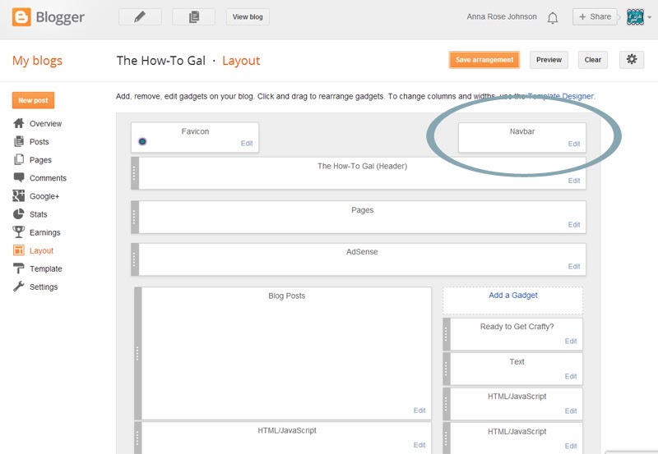This screenshot has height=454, width=658.
Task: Click the Template paint roller icon
Action: pyautogui.click(x=18, y=268)
